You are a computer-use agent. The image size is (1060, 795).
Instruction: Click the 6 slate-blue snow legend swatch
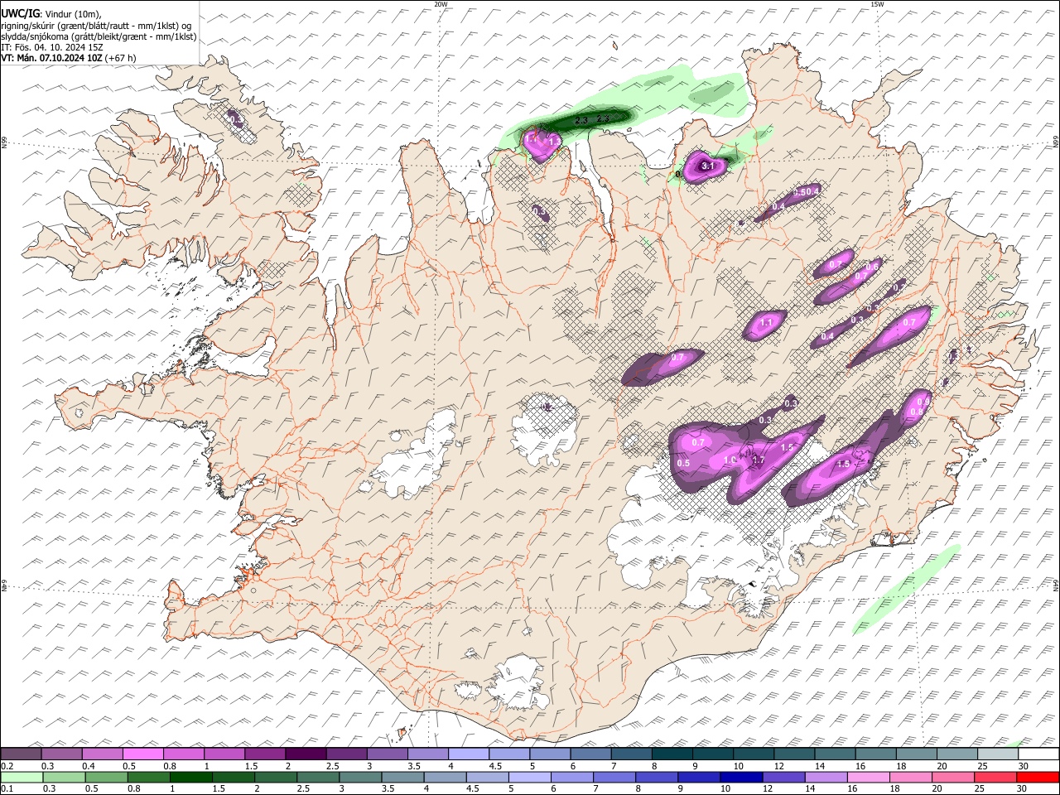pos(590,754)
